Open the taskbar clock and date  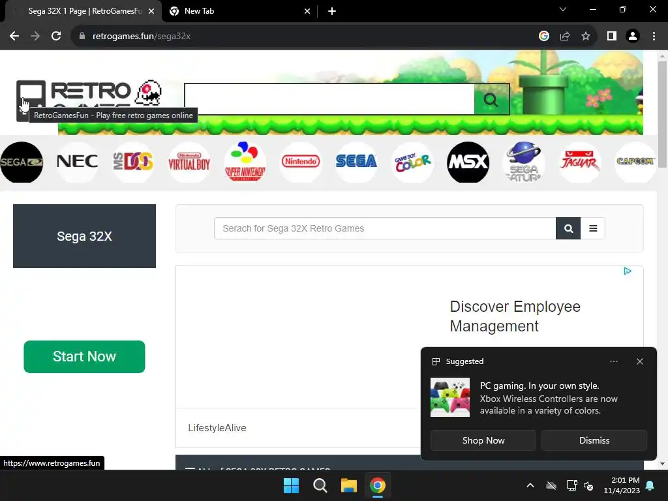click(x=622, y=485)
